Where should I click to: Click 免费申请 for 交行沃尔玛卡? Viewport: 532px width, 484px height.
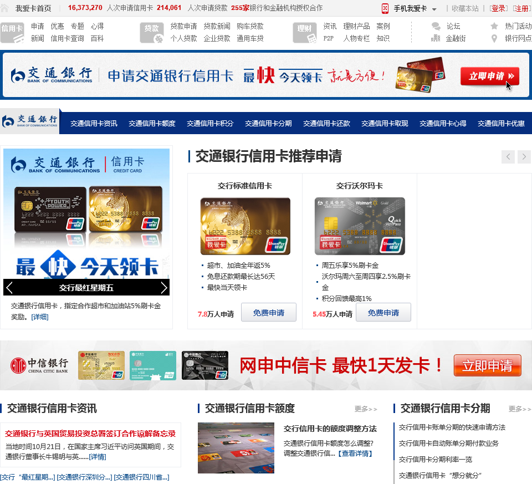coord(383,312)
